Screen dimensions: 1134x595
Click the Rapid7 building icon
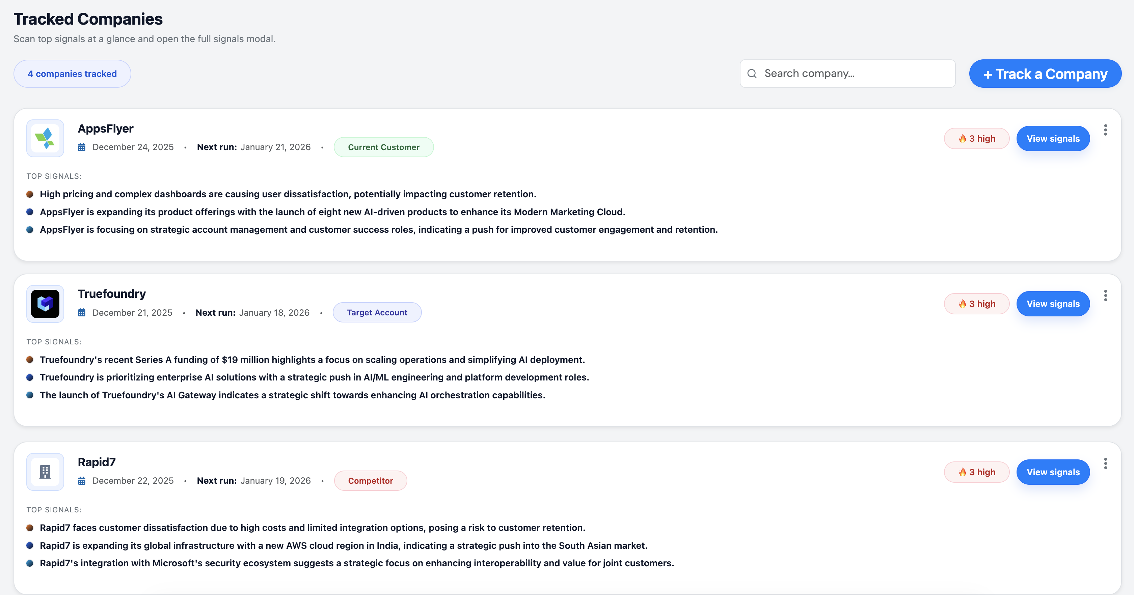tap(45, 471)
